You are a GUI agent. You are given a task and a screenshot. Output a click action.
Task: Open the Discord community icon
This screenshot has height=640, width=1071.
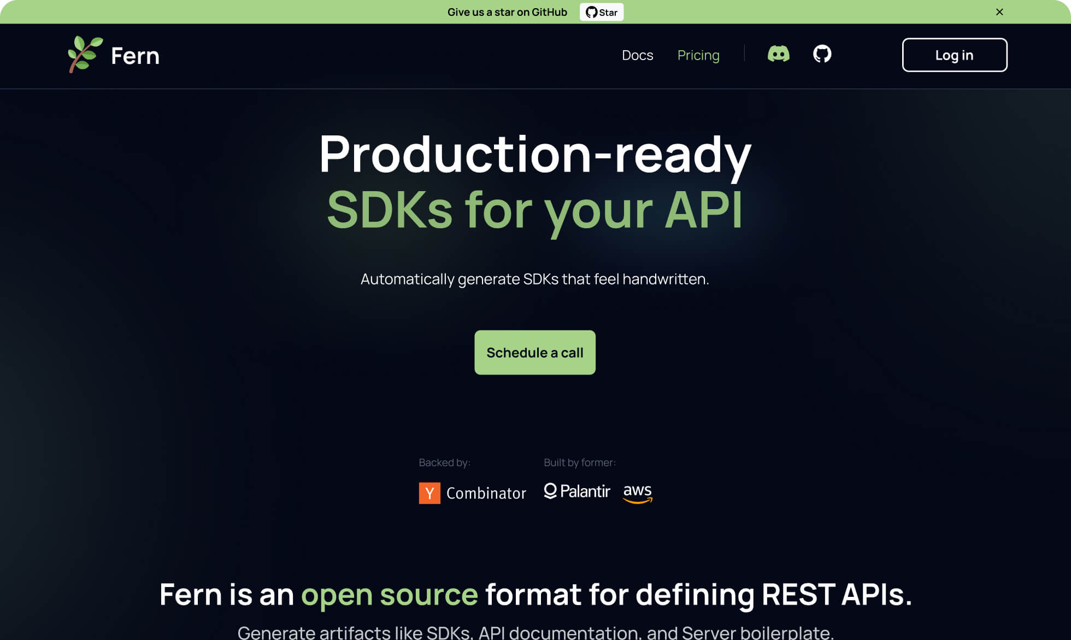(778, 54)
